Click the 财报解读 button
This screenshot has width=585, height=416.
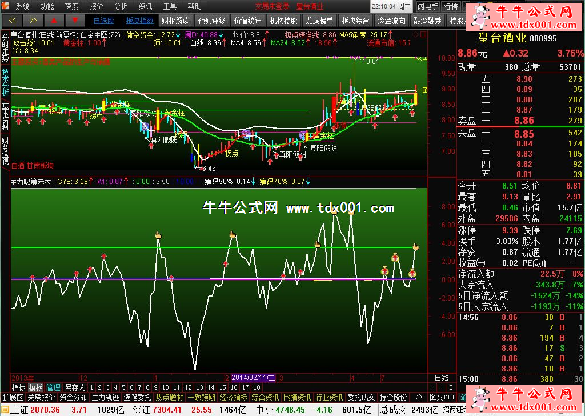(x=175, y=21)
